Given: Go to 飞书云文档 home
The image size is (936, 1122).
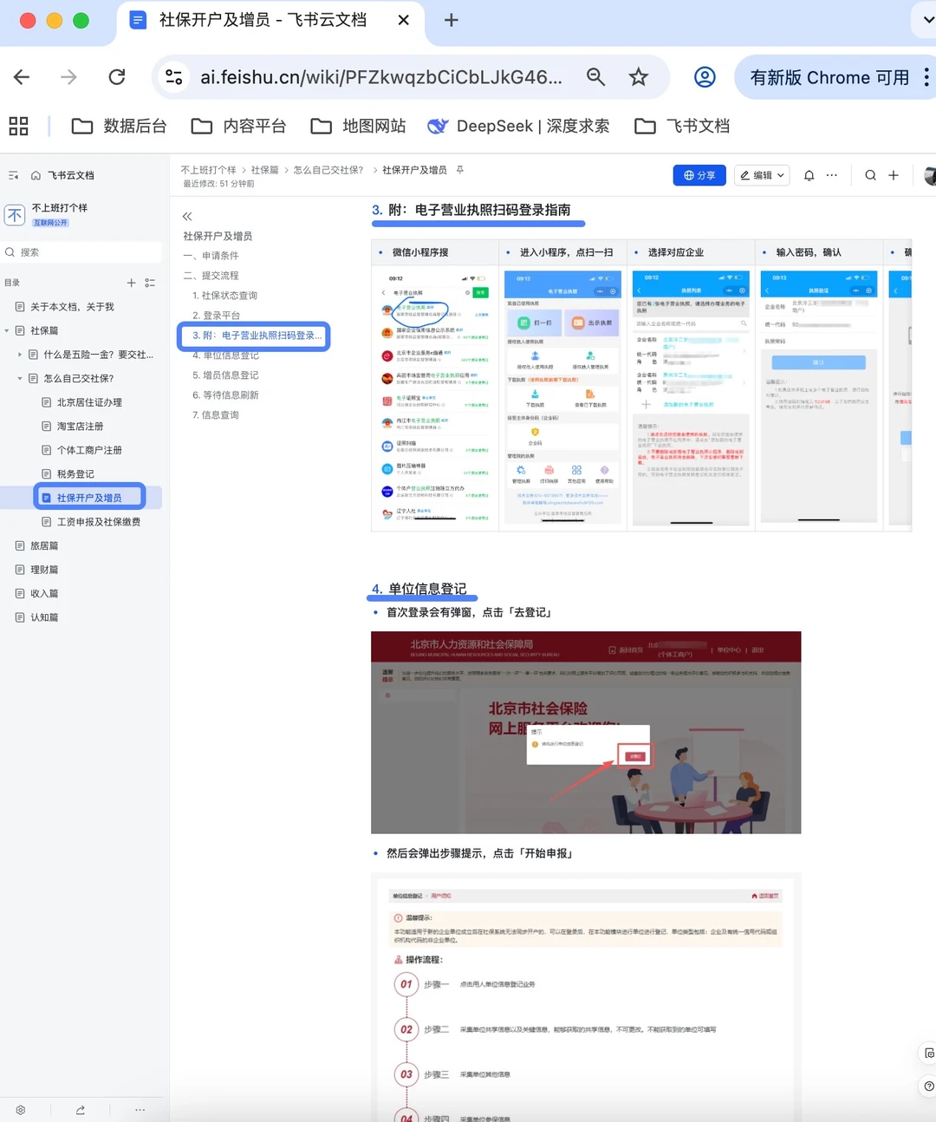Looking at the screenshot, I should click(62, 175).
